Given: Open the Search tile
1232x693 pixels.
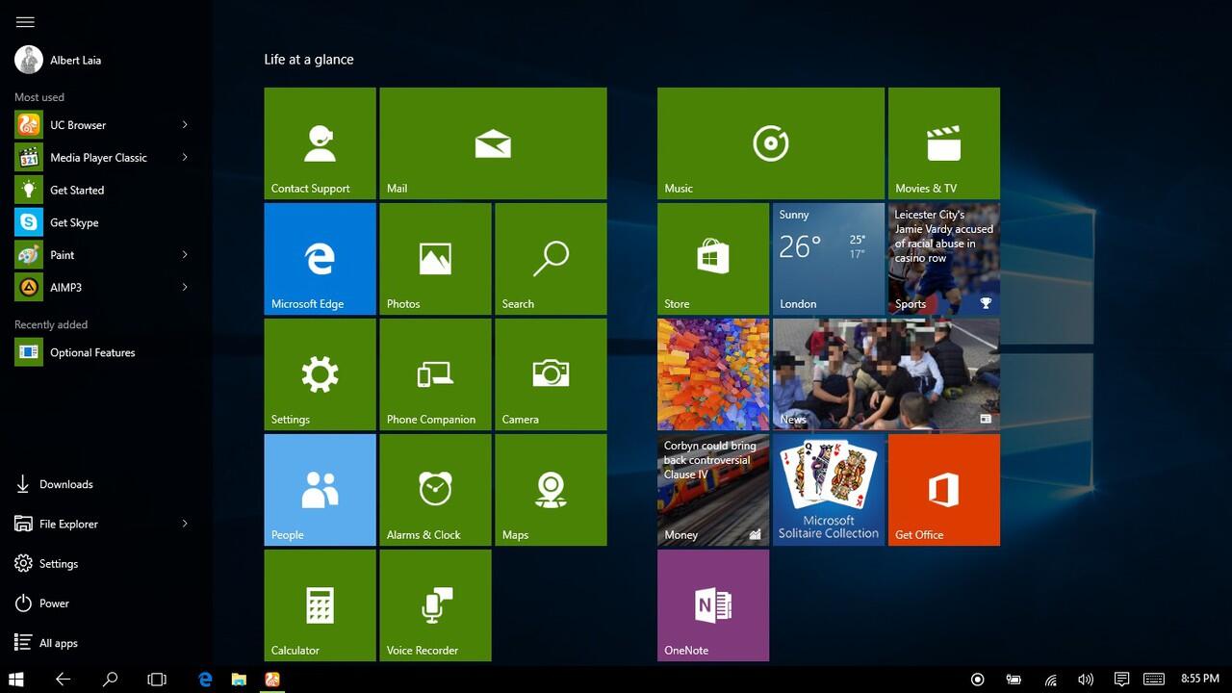Looking at the screenshot, I should click(x=551, y=259).
